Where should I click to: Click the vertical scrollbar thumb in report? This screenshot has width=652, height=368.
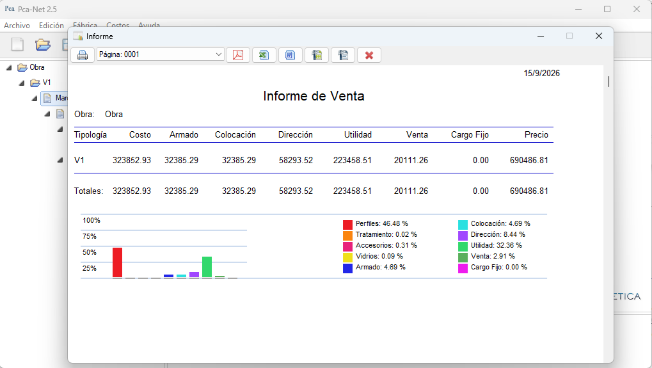(608, 81)
